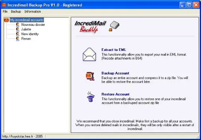
Task: Click the 'We recommand that you close incredimail' note
Action: (135, 125)
